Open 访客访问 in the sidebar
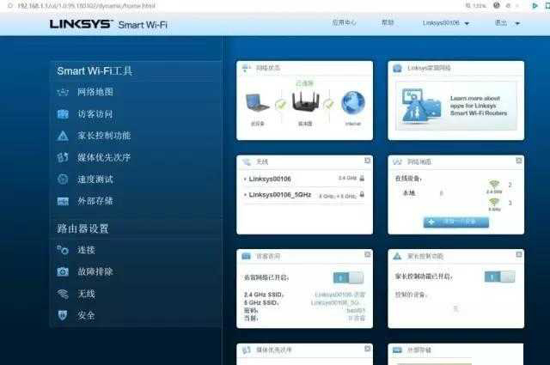Viewport: 550px width, 365px height. coord(95,114)
